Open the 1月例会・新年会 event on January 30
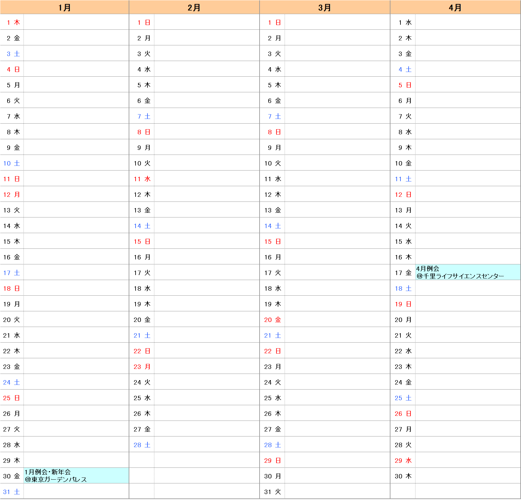521x500 pixels. coord(76,476)
